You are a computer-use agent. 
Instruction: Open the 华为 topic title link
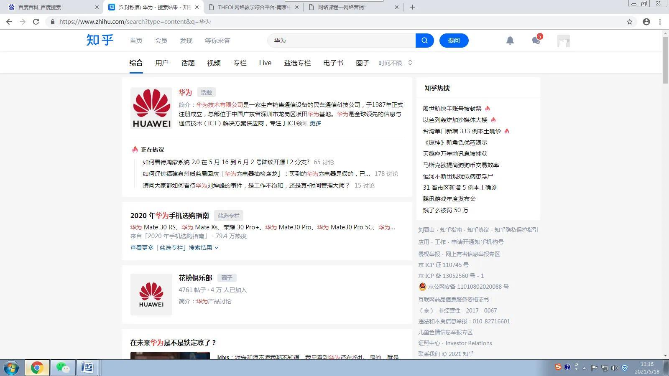pyautogui.click(x=185, y=92)
